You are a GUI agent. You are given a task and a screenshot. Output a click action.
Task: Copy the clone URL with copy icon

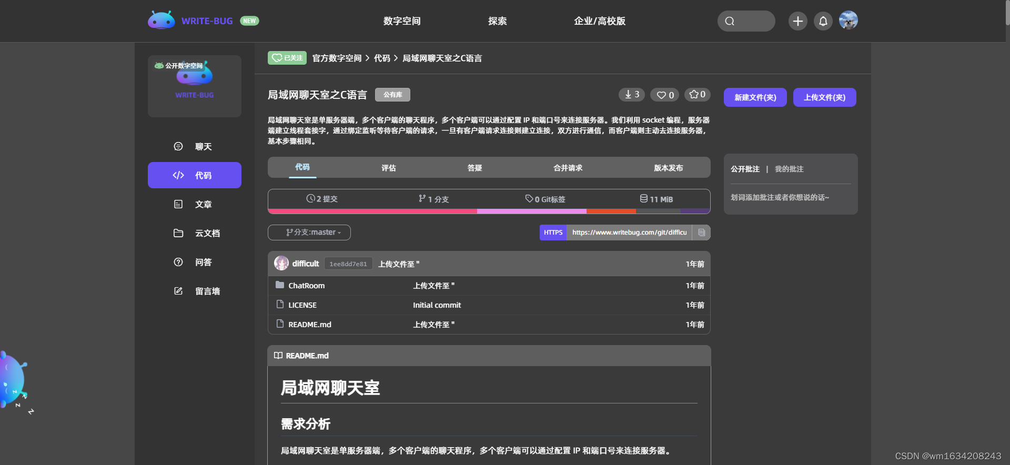pos(701,232)
